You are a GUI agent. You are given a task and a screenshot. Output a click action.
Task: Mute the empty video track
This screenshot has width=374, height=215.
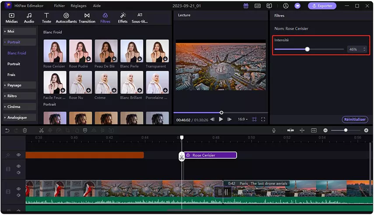point(18,172)
